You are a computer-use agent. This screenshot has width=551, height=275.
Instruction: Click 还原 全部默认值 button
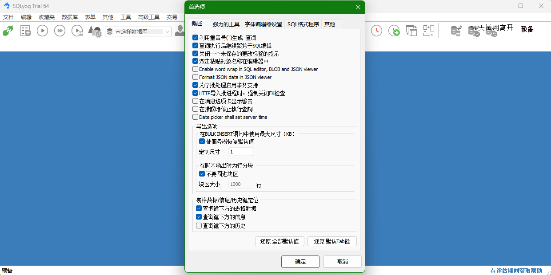click(x=279, y=242)
